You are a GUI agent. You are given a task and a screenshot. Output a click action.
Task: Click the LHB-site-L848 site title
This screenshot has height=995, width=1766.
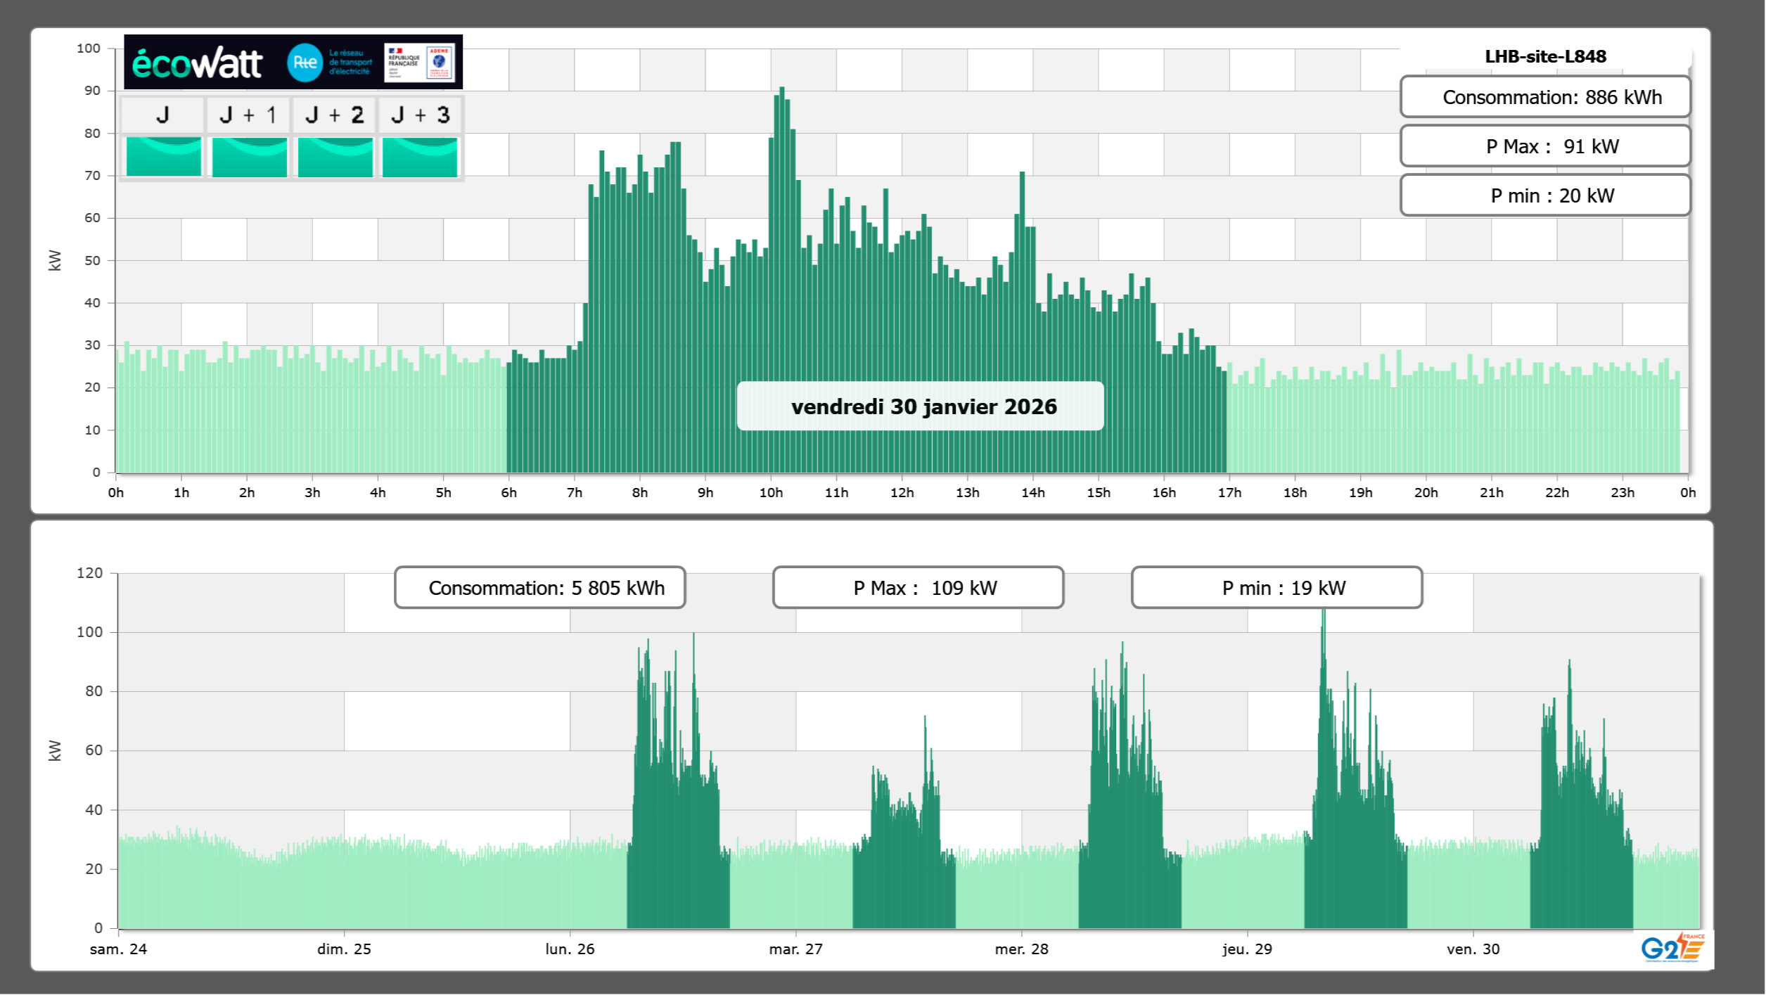[x=1545, y=56]
